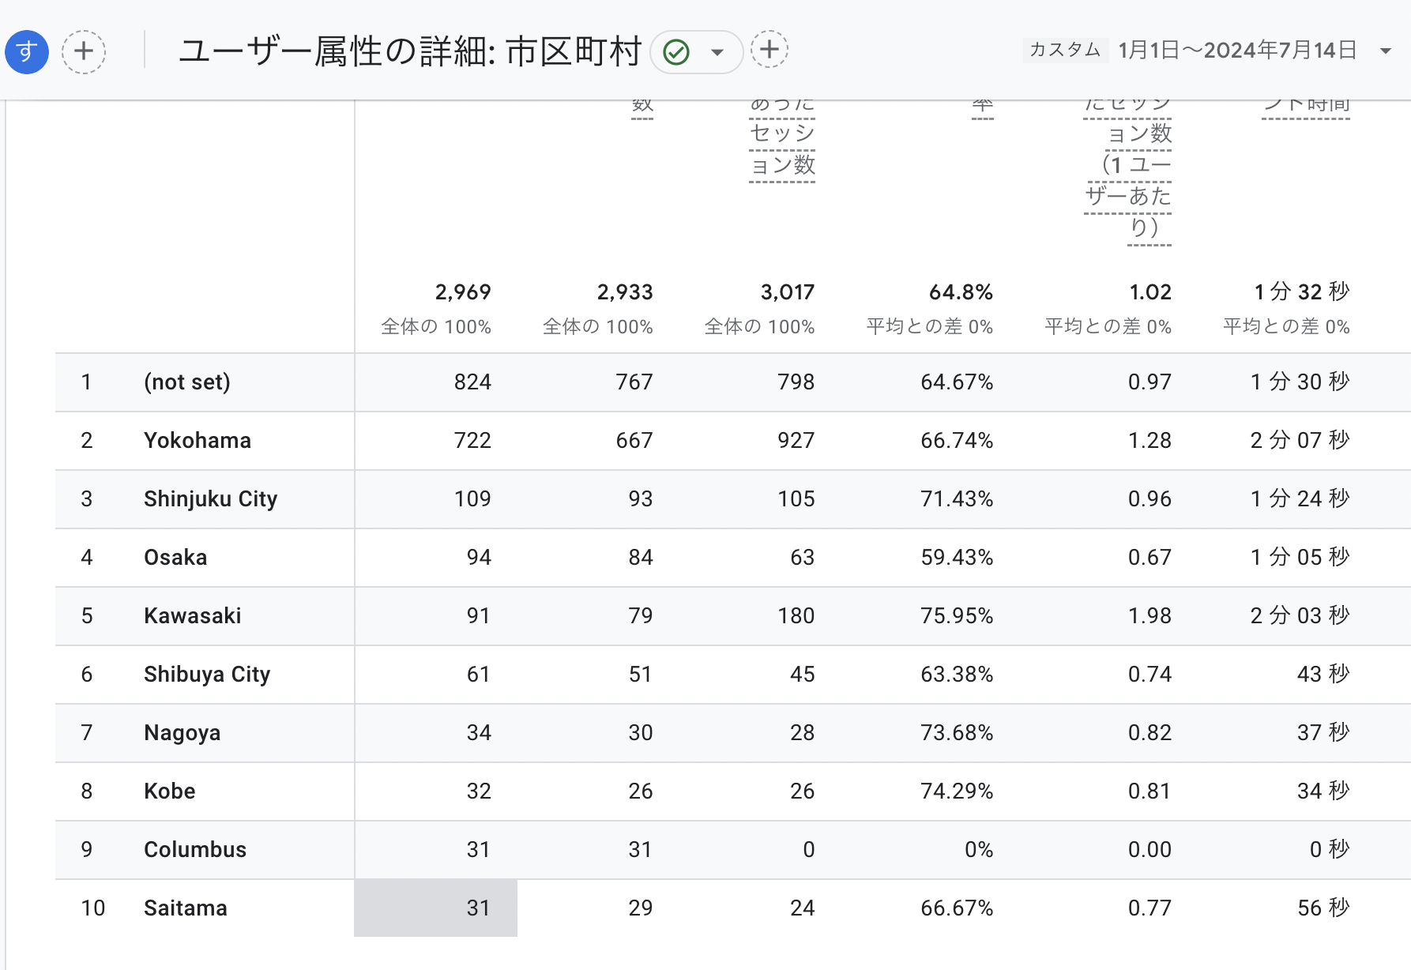Add a comparison with the dashed plus icon beside the blue badge
1411x970 pixels.
point(84,52)
